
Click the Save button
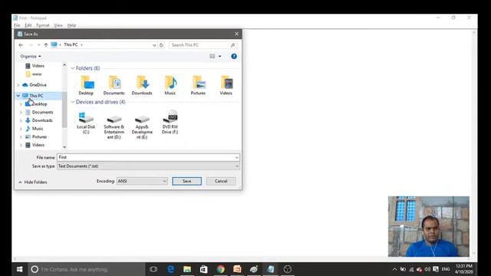(187, 181)
